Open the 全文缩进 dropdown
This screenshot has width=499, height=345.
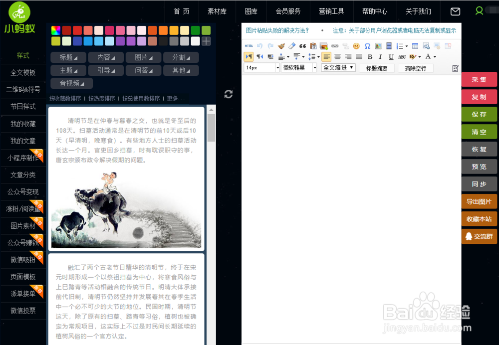(338, 67)
